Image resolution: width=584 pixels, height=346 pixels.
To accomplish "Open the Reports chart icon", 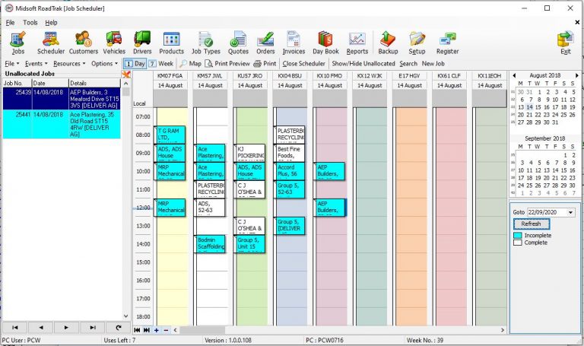I will click(357, 43).
